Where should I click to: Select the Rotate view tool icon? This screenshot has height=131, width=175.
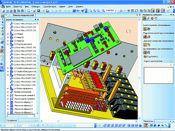coord(136,11)
